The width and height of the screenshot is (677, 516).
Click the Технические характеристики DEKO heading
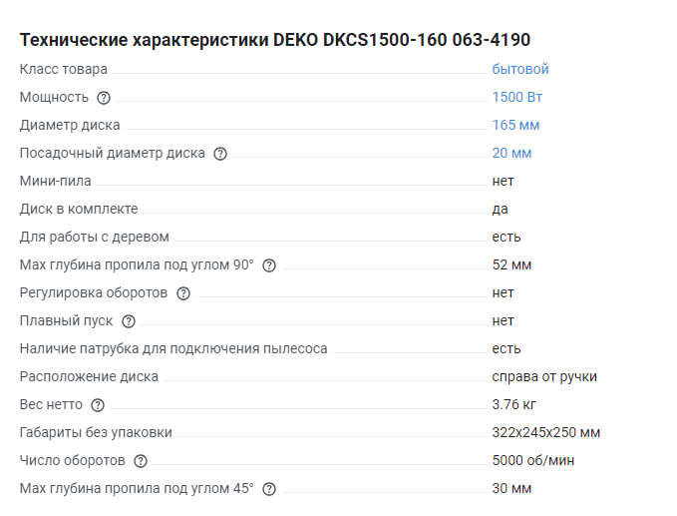coord(275,40)
